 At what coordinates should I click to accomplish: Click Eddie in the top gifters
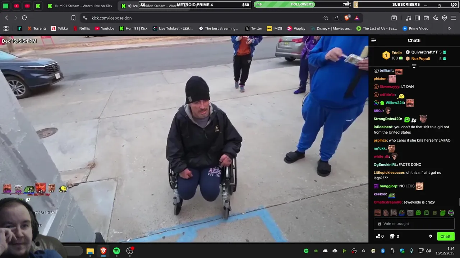(x=396, y=53)
